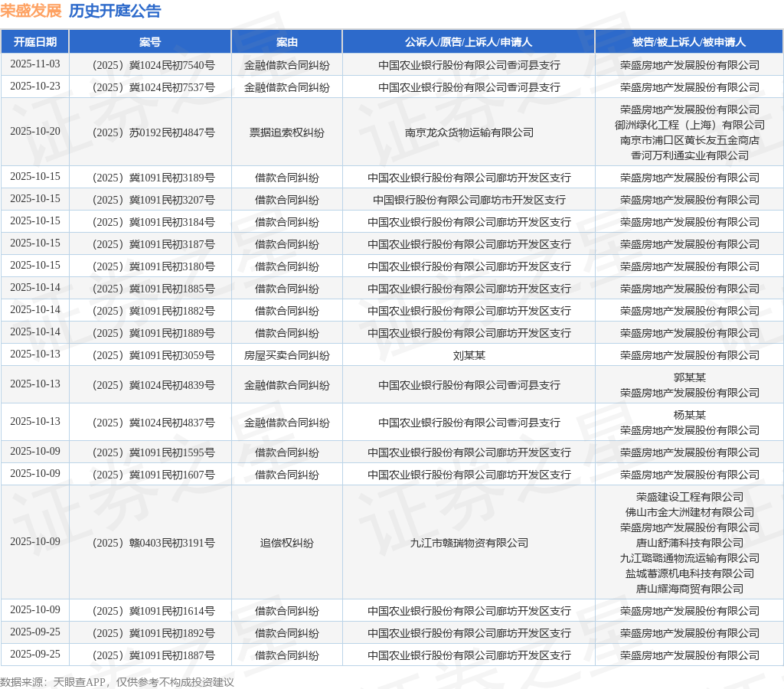Click defendant 佛山市金大洲建材有限公司
The image size is (784, 689).
(x=690, y=512)
